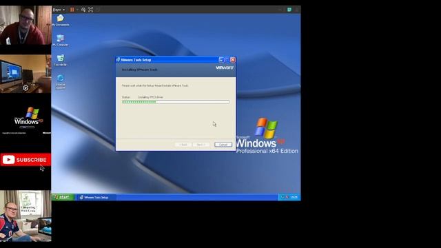Click the system tray clock

(294, 198)
